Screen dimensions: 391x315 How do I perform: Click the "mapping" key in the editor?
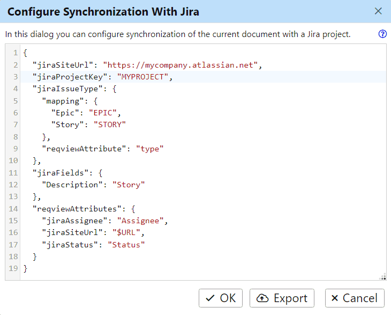[x=62, y=100]
